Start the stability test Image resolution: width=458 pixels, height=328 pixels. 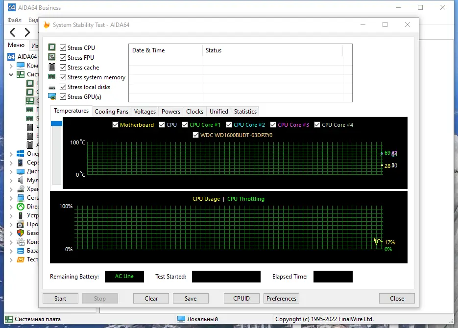pyautogui.click(x=60, y=298)
